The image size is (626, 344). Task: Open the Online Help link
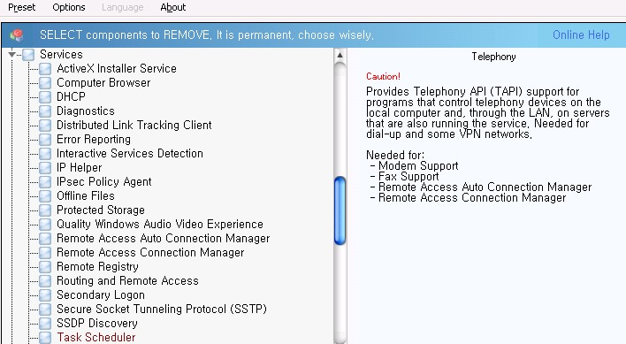pyautogui.click(x=581, y=35)
